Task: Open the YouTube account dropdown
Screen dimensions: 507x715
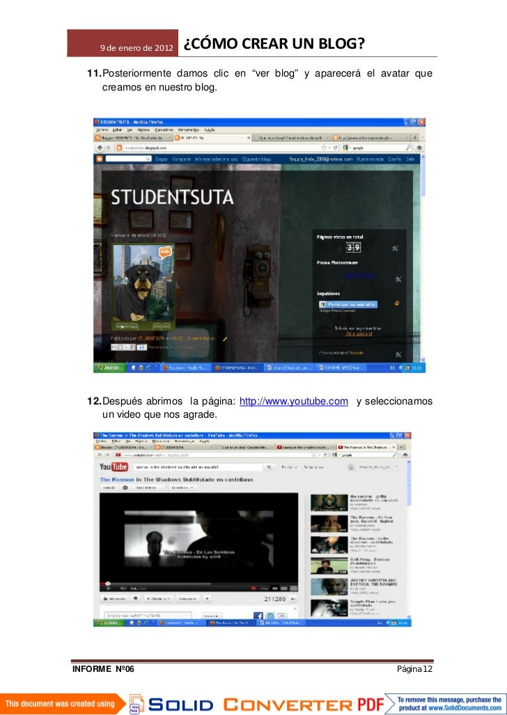Action: click(373, 467)
